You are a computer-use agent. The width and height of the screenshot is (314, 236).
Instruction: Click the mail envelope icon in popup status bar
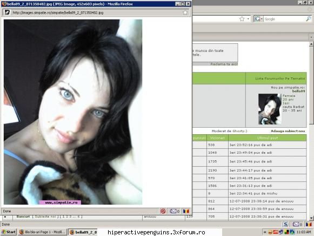point(173,211)
